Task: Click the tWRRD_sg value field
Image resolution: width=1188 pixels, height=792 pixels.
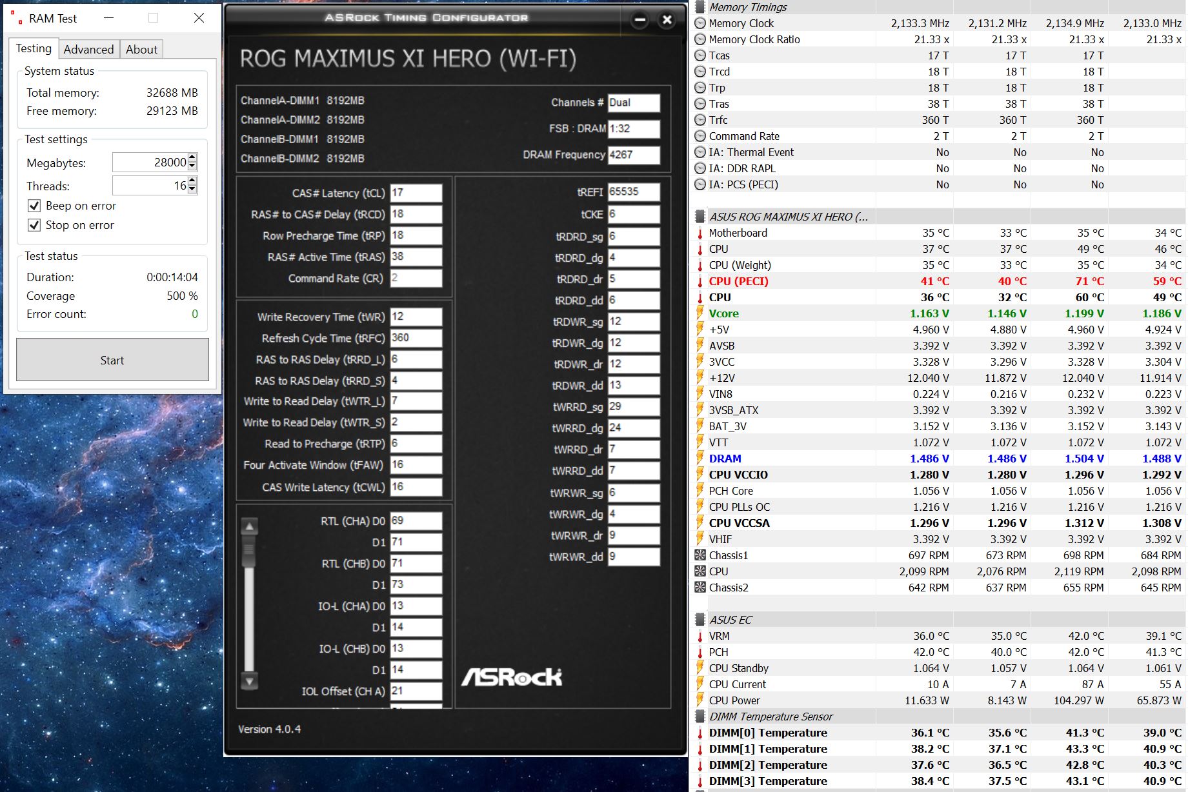Action: click(634, 407)
